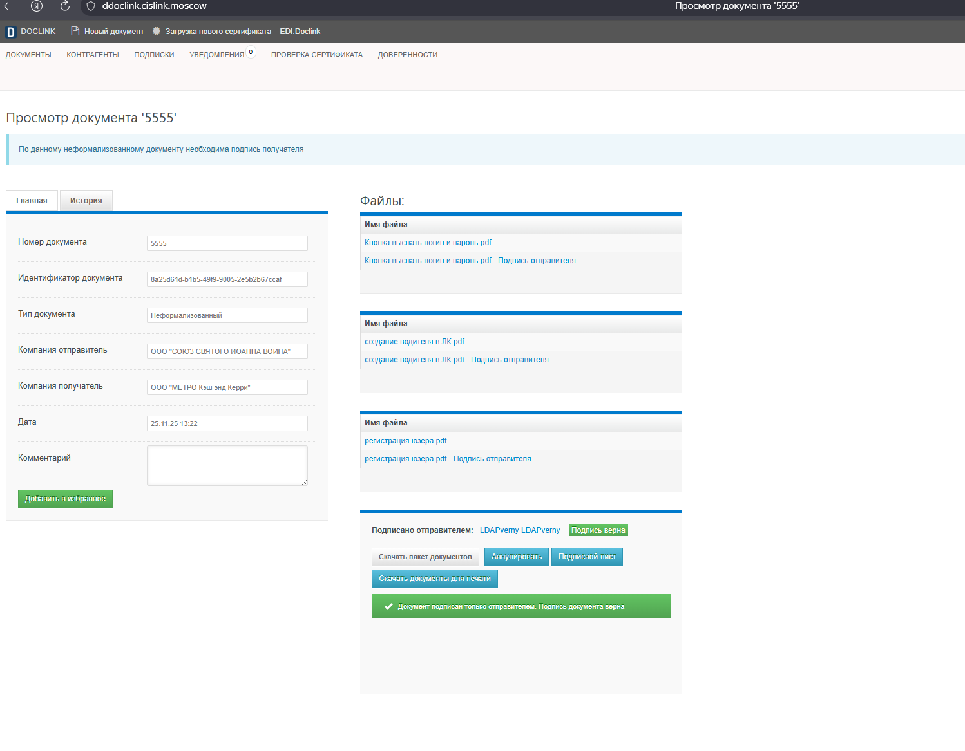
Task: Select the ПОДПИСКИ menu item
Action: tap(154, 55)
